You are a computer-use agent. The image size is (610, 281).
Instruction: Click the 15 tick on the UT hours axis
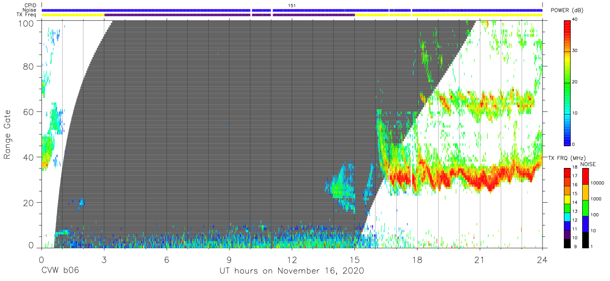coord(354,259)
